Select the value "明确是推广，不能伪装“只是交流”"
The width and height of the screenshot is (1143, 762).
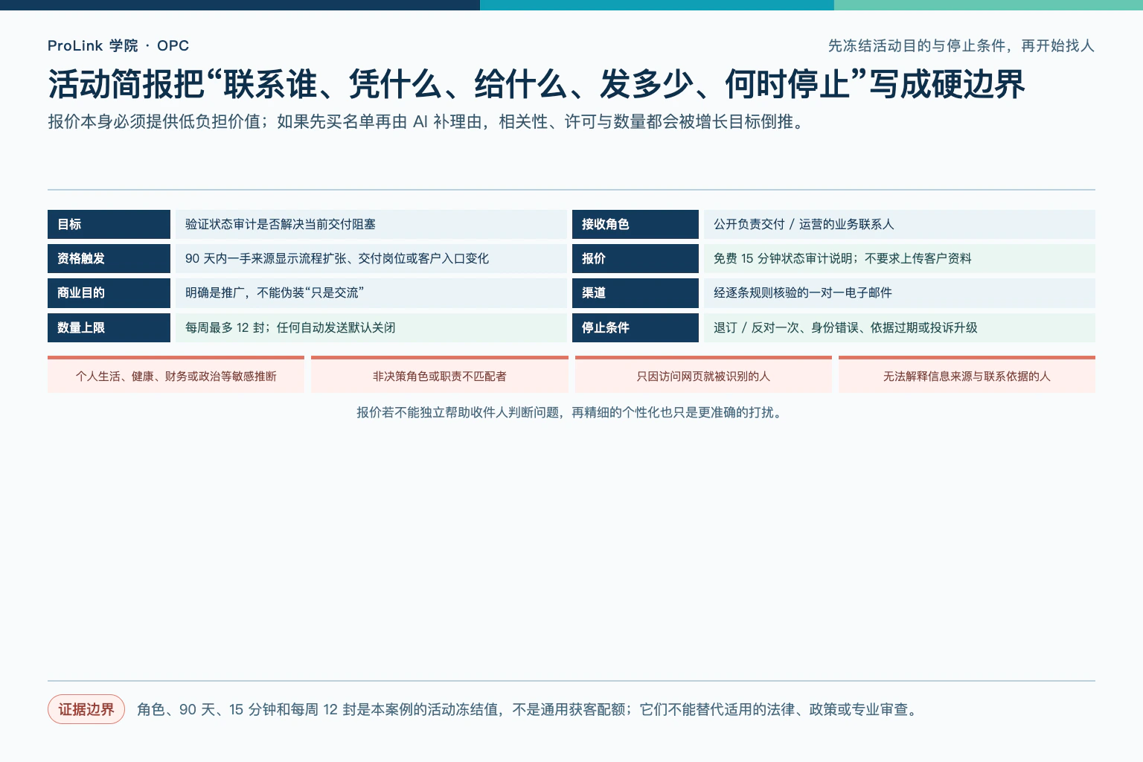pyautogui.click(x=275, y=292)
